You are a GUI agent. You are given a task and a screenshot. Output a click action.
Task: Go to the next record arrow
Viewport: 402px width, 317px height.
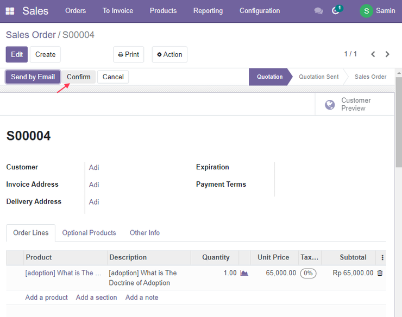(387, 54)
